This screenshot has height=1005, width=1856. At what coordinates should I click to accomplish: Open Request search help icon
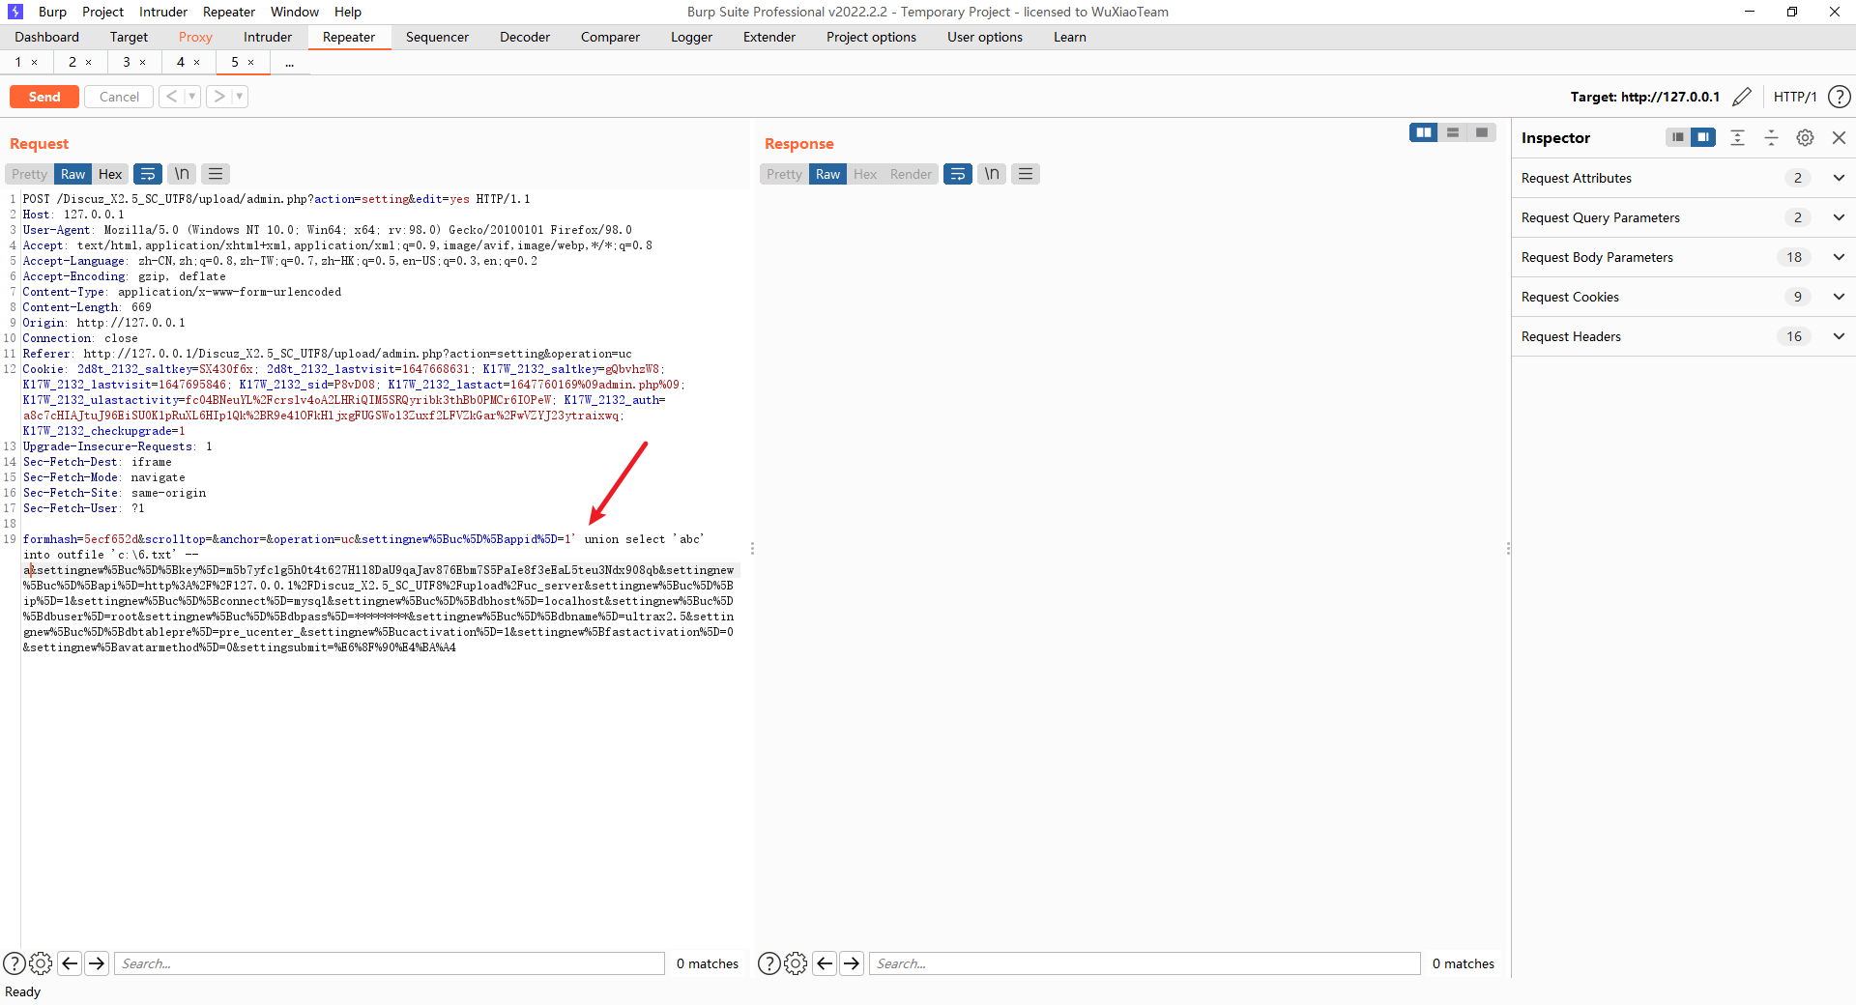(14, 963)
